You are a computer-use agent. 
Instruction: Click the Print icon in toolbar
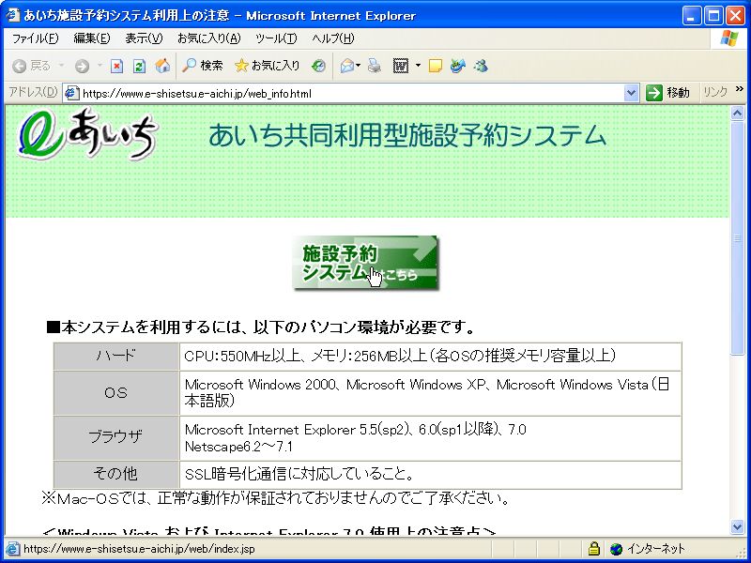tap(375, 66)
